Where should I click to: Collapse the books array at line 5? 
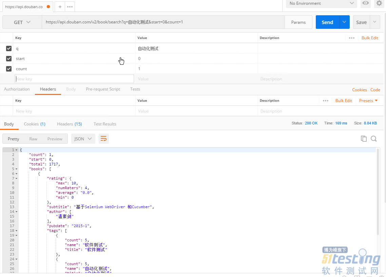(17, 169)
